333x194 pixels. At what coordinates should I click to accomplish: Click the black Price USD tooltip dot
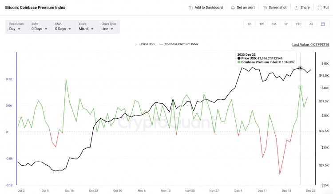pyautogui.click(x=239, y=58)
